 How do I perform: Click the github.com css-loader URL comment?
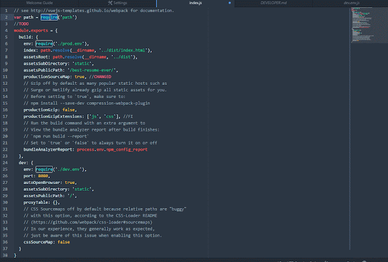tap(92, 222)
